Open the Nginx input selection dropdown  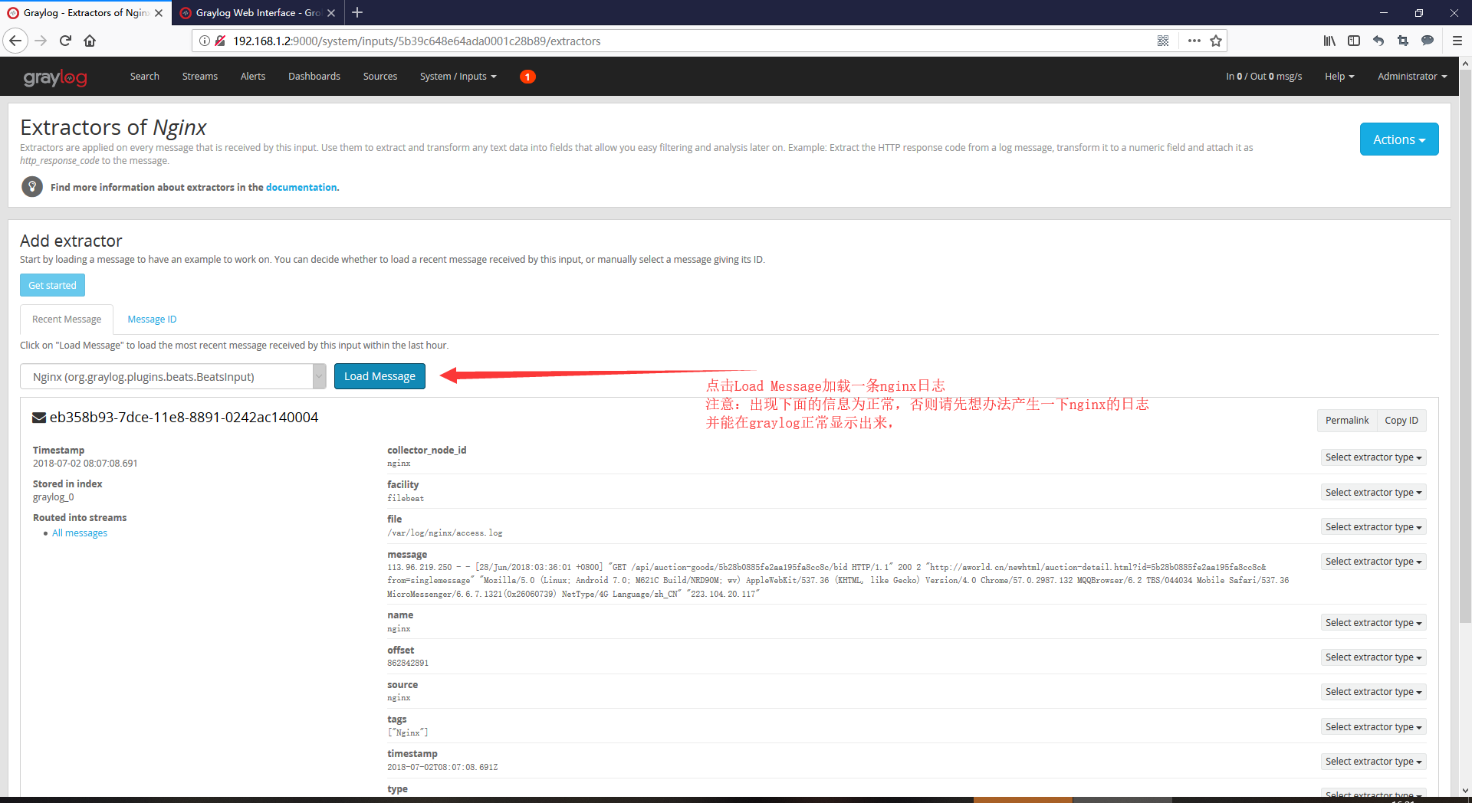pyautogui.click(x=173, y=376)
